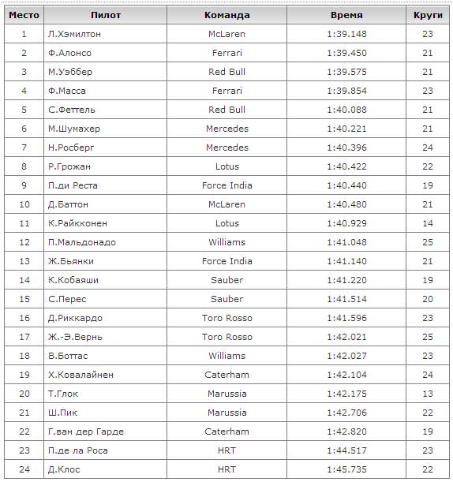This screenshot has height=482, width=453.
Task: Click the Место column header
Action: pos(24,15)
